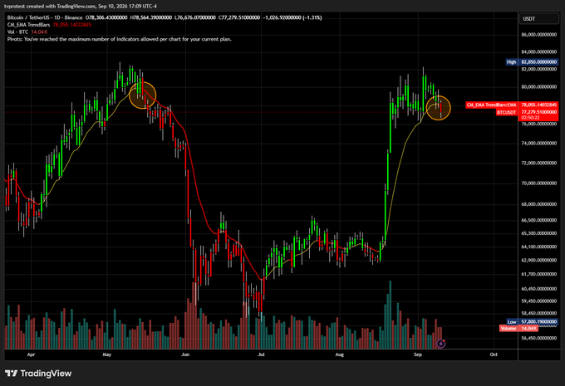Image resolution: width=565 pixels, height=386 pixels.
Task: Click the 74,000 price scale value
Action: [539, 143]
